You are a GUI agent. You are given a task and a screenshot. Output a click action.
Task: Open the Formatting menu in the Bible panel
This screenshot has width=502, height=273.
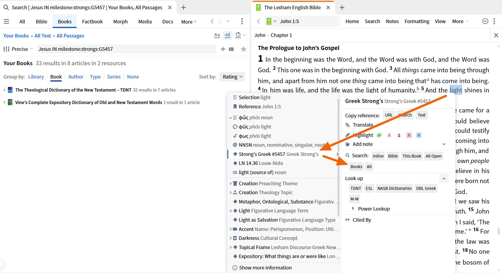(417, 21)
